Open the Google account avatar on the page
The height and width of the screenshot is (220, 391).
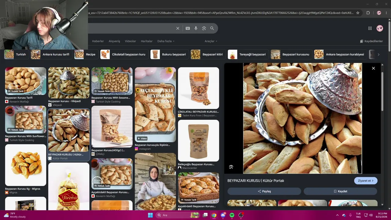pos(380,28)
